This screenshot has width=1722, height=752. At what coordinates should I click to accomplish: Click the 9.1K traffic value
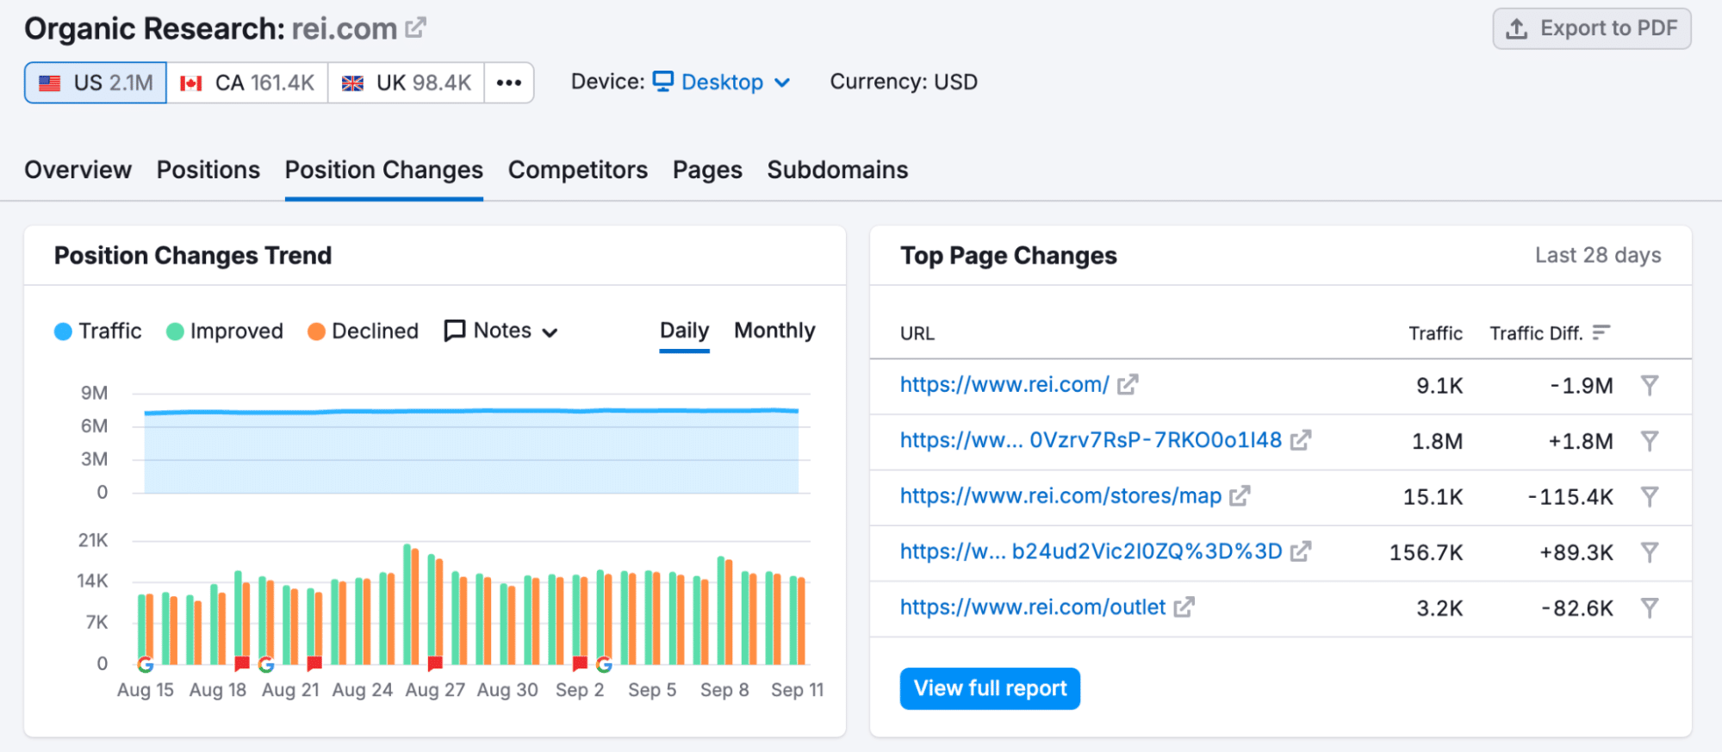(1439, 386)
